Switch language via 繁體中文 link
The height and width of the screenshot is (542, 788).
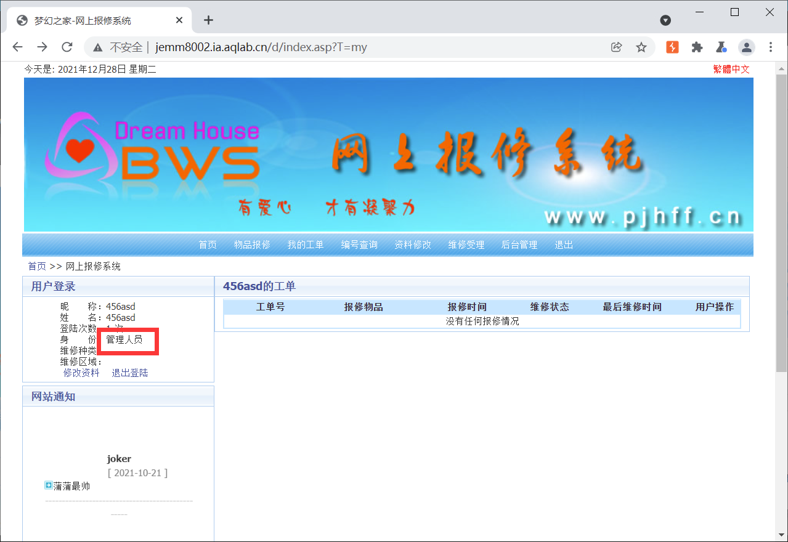[x=731, y=69]
